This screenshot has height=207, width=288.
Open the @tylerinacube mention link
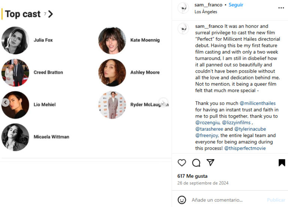coord(250,129)
